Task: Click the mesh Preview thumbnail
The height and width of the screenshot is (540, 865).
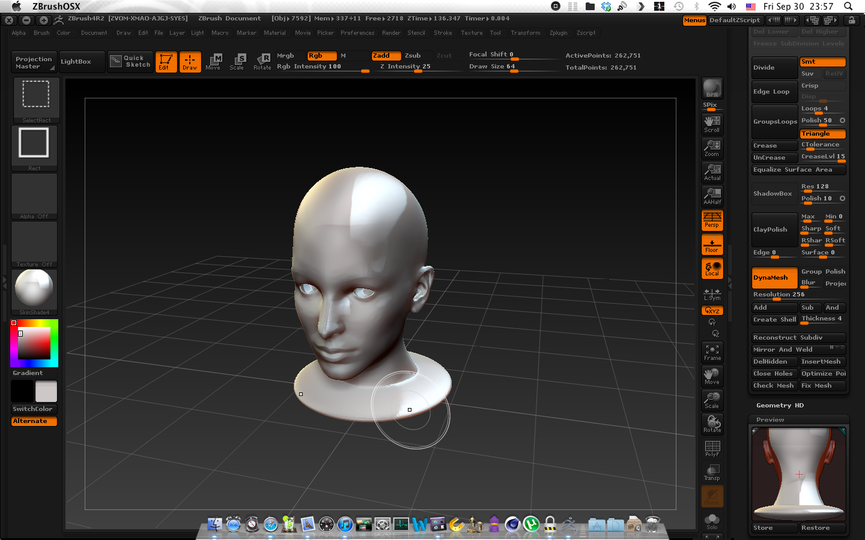Action: click(x=798, y=474)
